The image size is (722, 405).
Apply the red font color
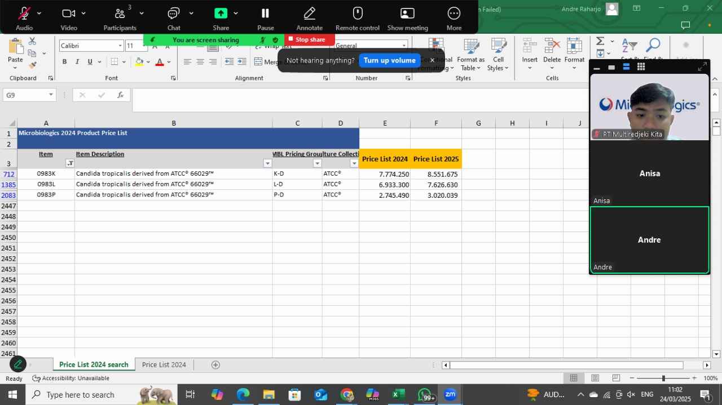click(x=160, y=62)
